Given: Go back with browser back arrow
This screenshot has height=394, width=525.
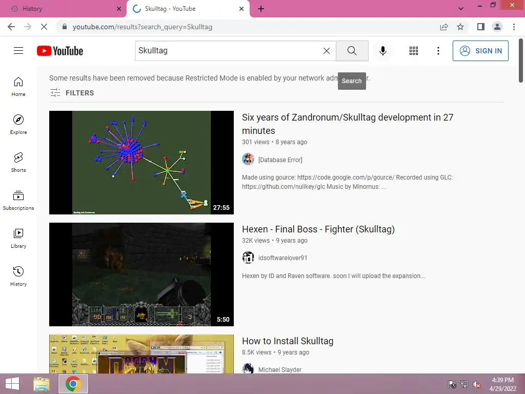Looking at the screenshot, I should [11, 27].
